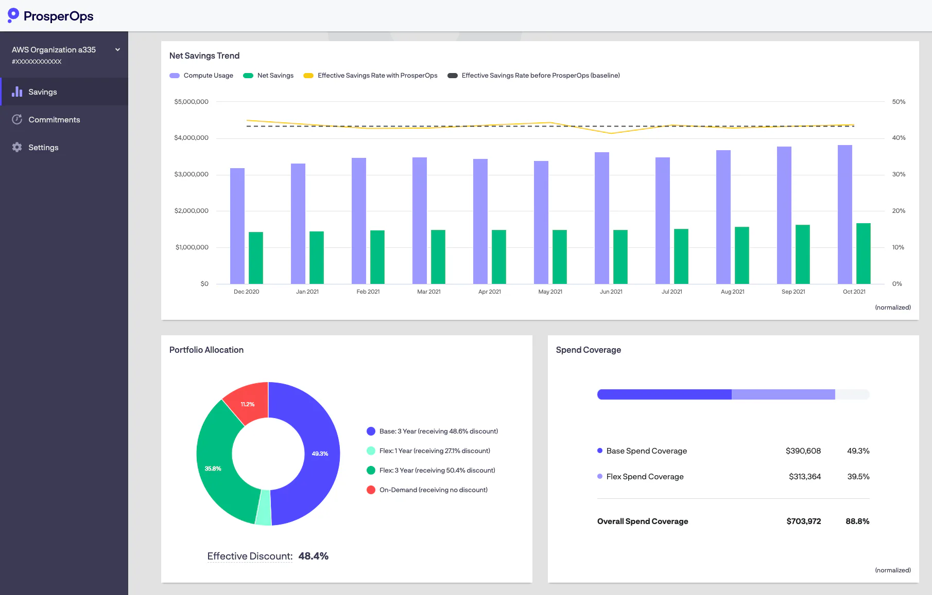Image resolution: width=932 pixels, height=595 pixels.
Task: Click the On-Demand red legend dot
Action: 371,490
